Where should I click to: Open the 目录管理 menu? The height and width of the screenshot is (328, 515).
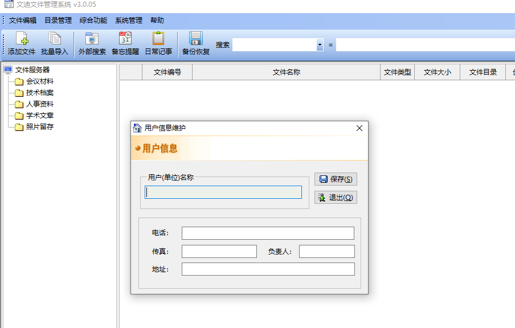tap(58, 20)
